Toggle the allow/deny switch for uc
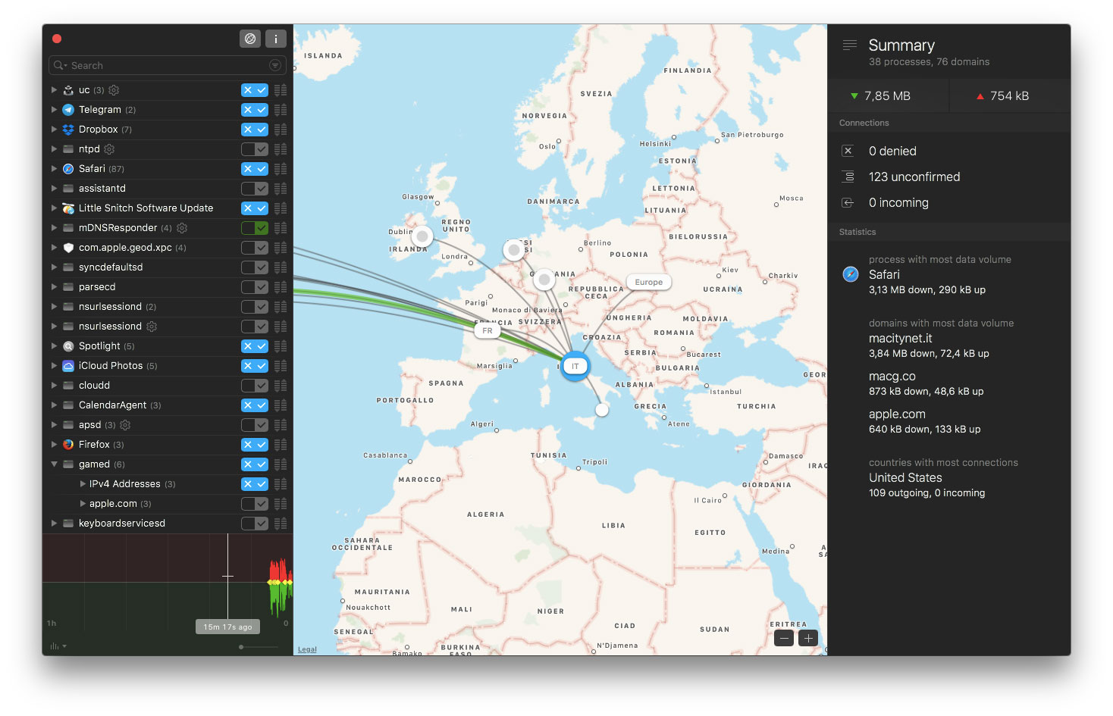 (255, 90)
